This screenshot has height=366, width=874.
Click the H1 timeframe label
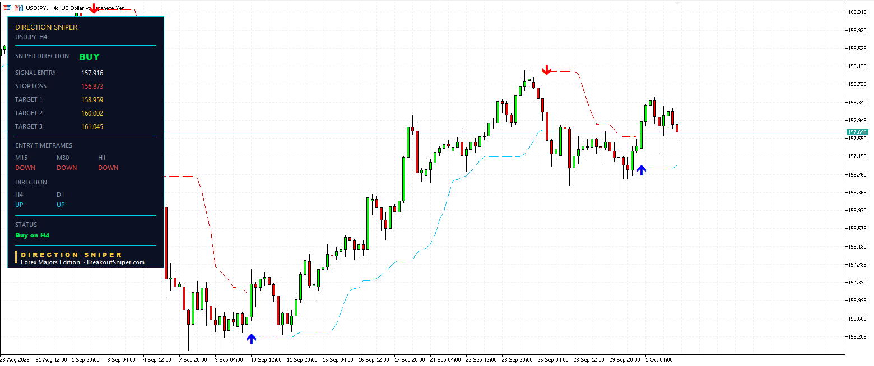click(102, 158)
